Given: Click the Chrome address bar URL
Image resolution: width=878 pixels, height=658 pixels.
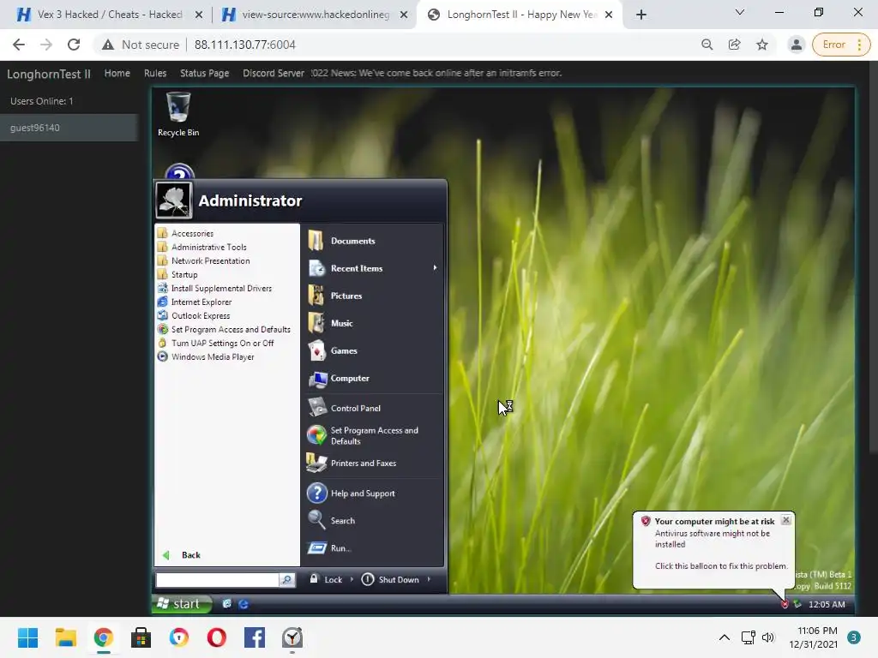Looking at the screenshot, I should 244,45.
